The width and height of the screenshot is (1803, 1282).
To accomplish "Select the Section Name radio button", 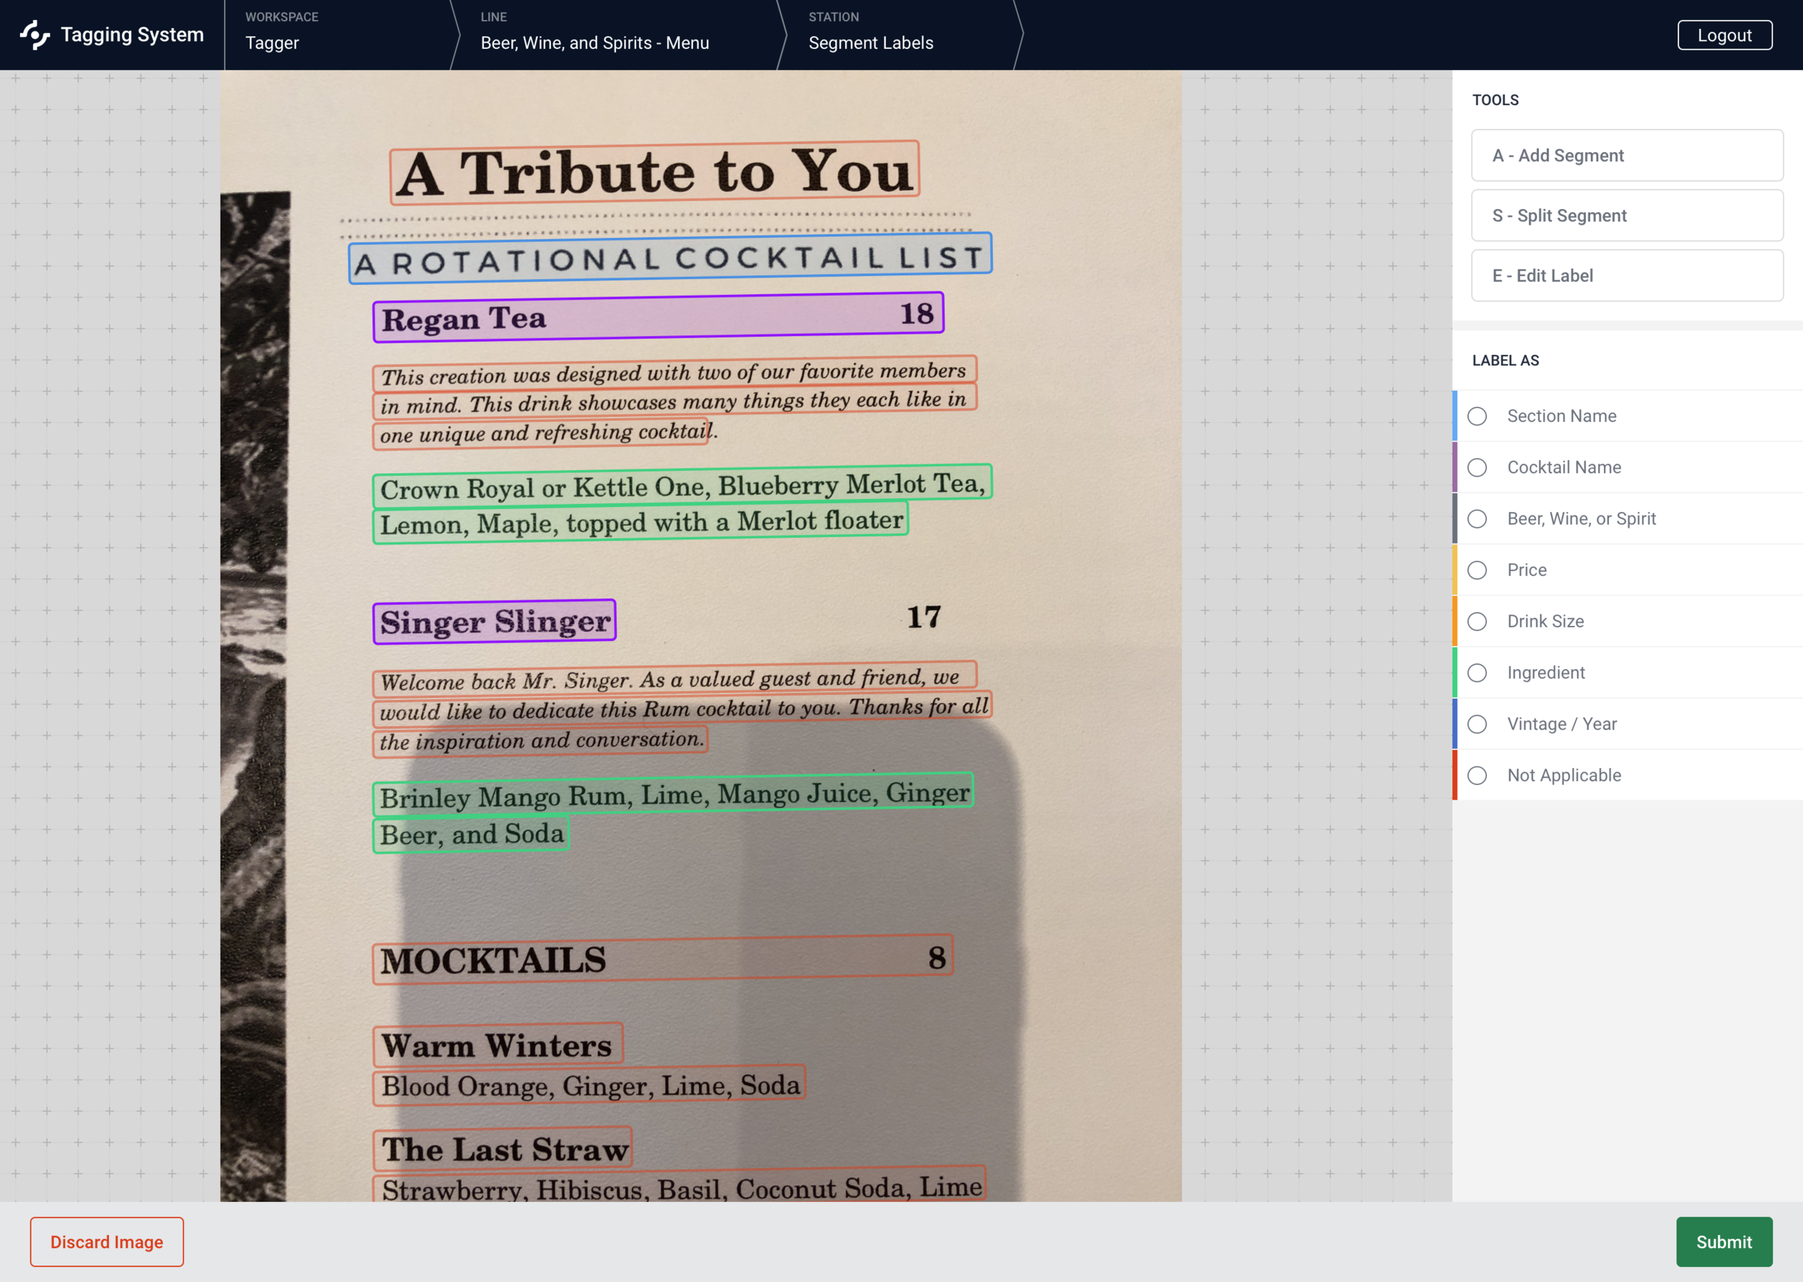I will coord(1477,416).
